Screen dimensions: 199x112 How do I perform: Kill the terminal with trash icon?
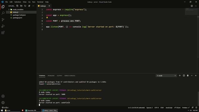tap(188, 76)
